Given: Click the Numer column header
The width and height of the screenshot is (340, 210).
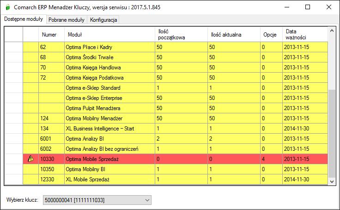Looking at the screenshot, I should [51, 34].
